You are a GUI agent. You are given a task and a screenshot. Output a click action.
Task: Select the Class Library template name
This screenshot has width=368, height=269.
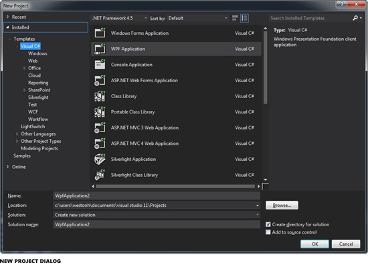[x=124, y=96]
